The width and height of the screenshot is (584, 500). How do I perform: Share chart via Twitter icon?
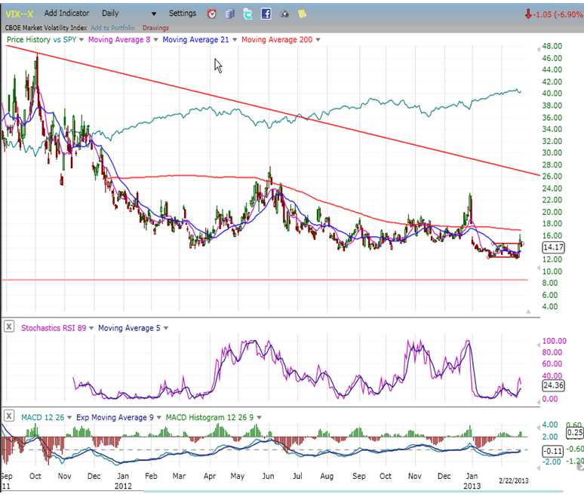coord(248,14)
